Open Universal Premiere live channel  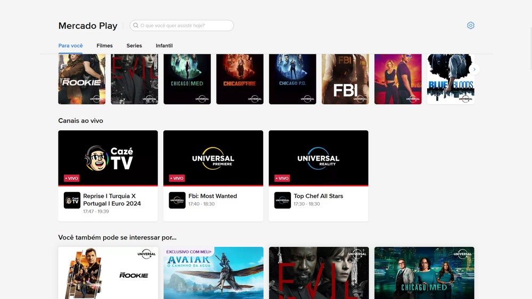pyautogui.click(x=213, y=158)
